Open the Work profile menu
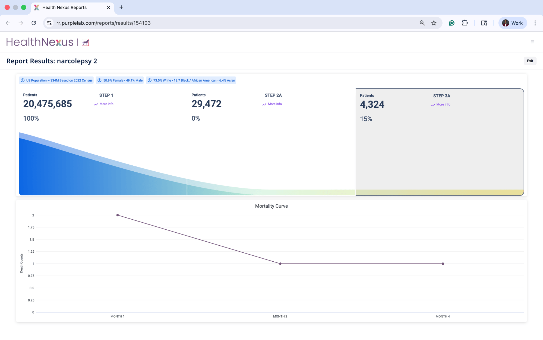Viewport: 543px width, 340px height. click(512, 23)
